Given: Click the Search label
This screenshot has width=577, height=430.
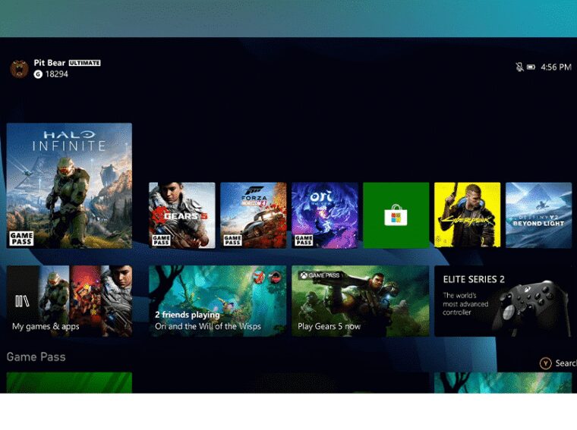Looking at the screenshot, I should point(566,363).
